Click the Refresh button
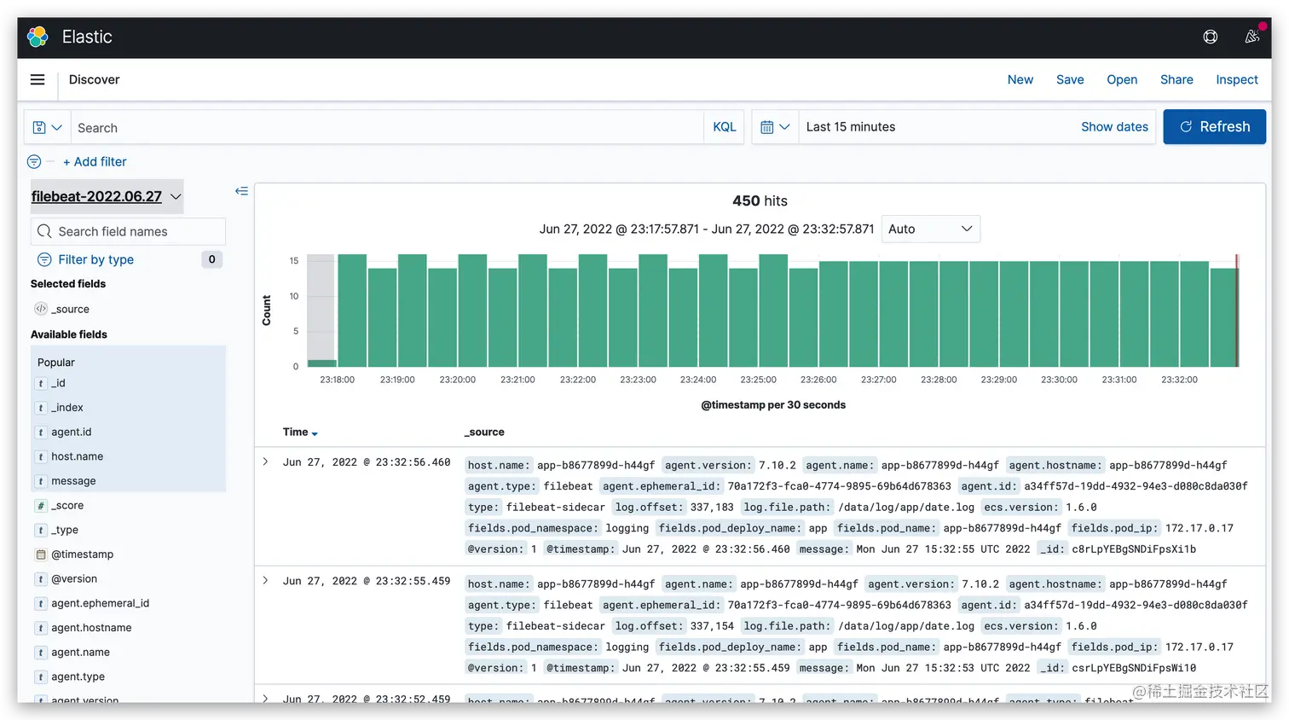The image size is (1289, 720). click(x=1214, y=127)
